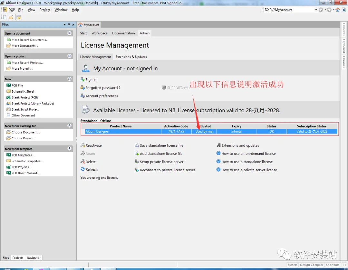This screenshot has height=270, width=348.
Task: Open the Project menu
Action: pos(45,10)
